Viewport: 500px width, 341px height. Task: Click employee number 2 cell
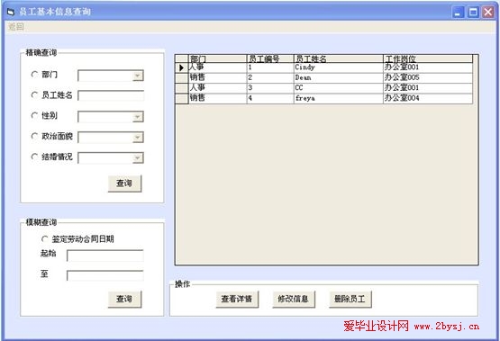click(x=270, y=78)
